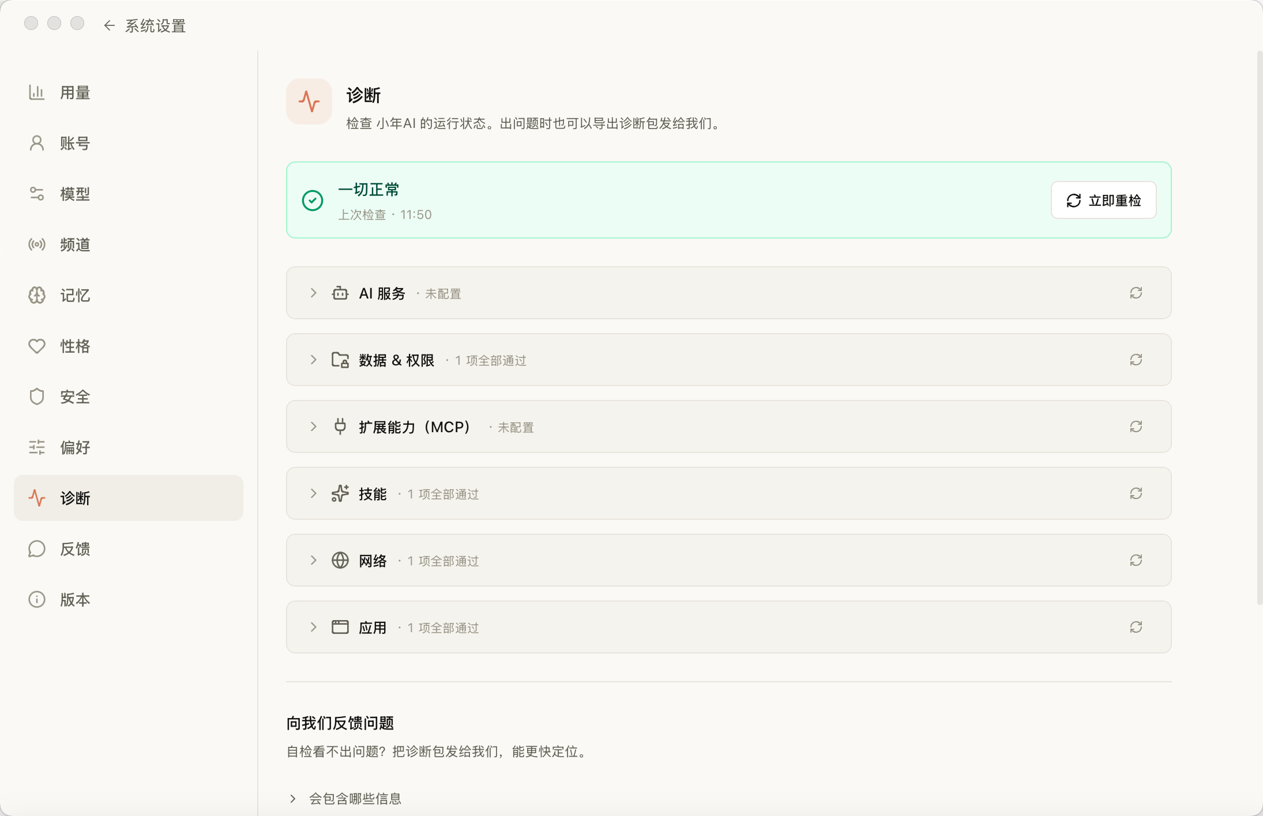
Task: Select the 频道 broadcast icon
Action: [37, 244]
